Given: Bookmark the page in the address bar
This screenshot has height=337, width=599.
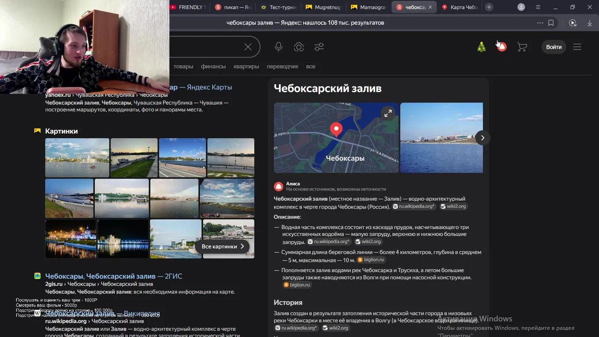Looking at the screenshot, I should click(x=551, y=23).
